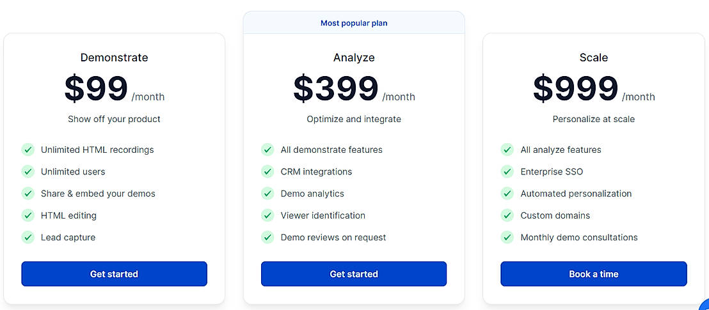The image size is (709, 310).
Task: Click checkmark next to Demo analytics
Action: (x=267, y=193)
